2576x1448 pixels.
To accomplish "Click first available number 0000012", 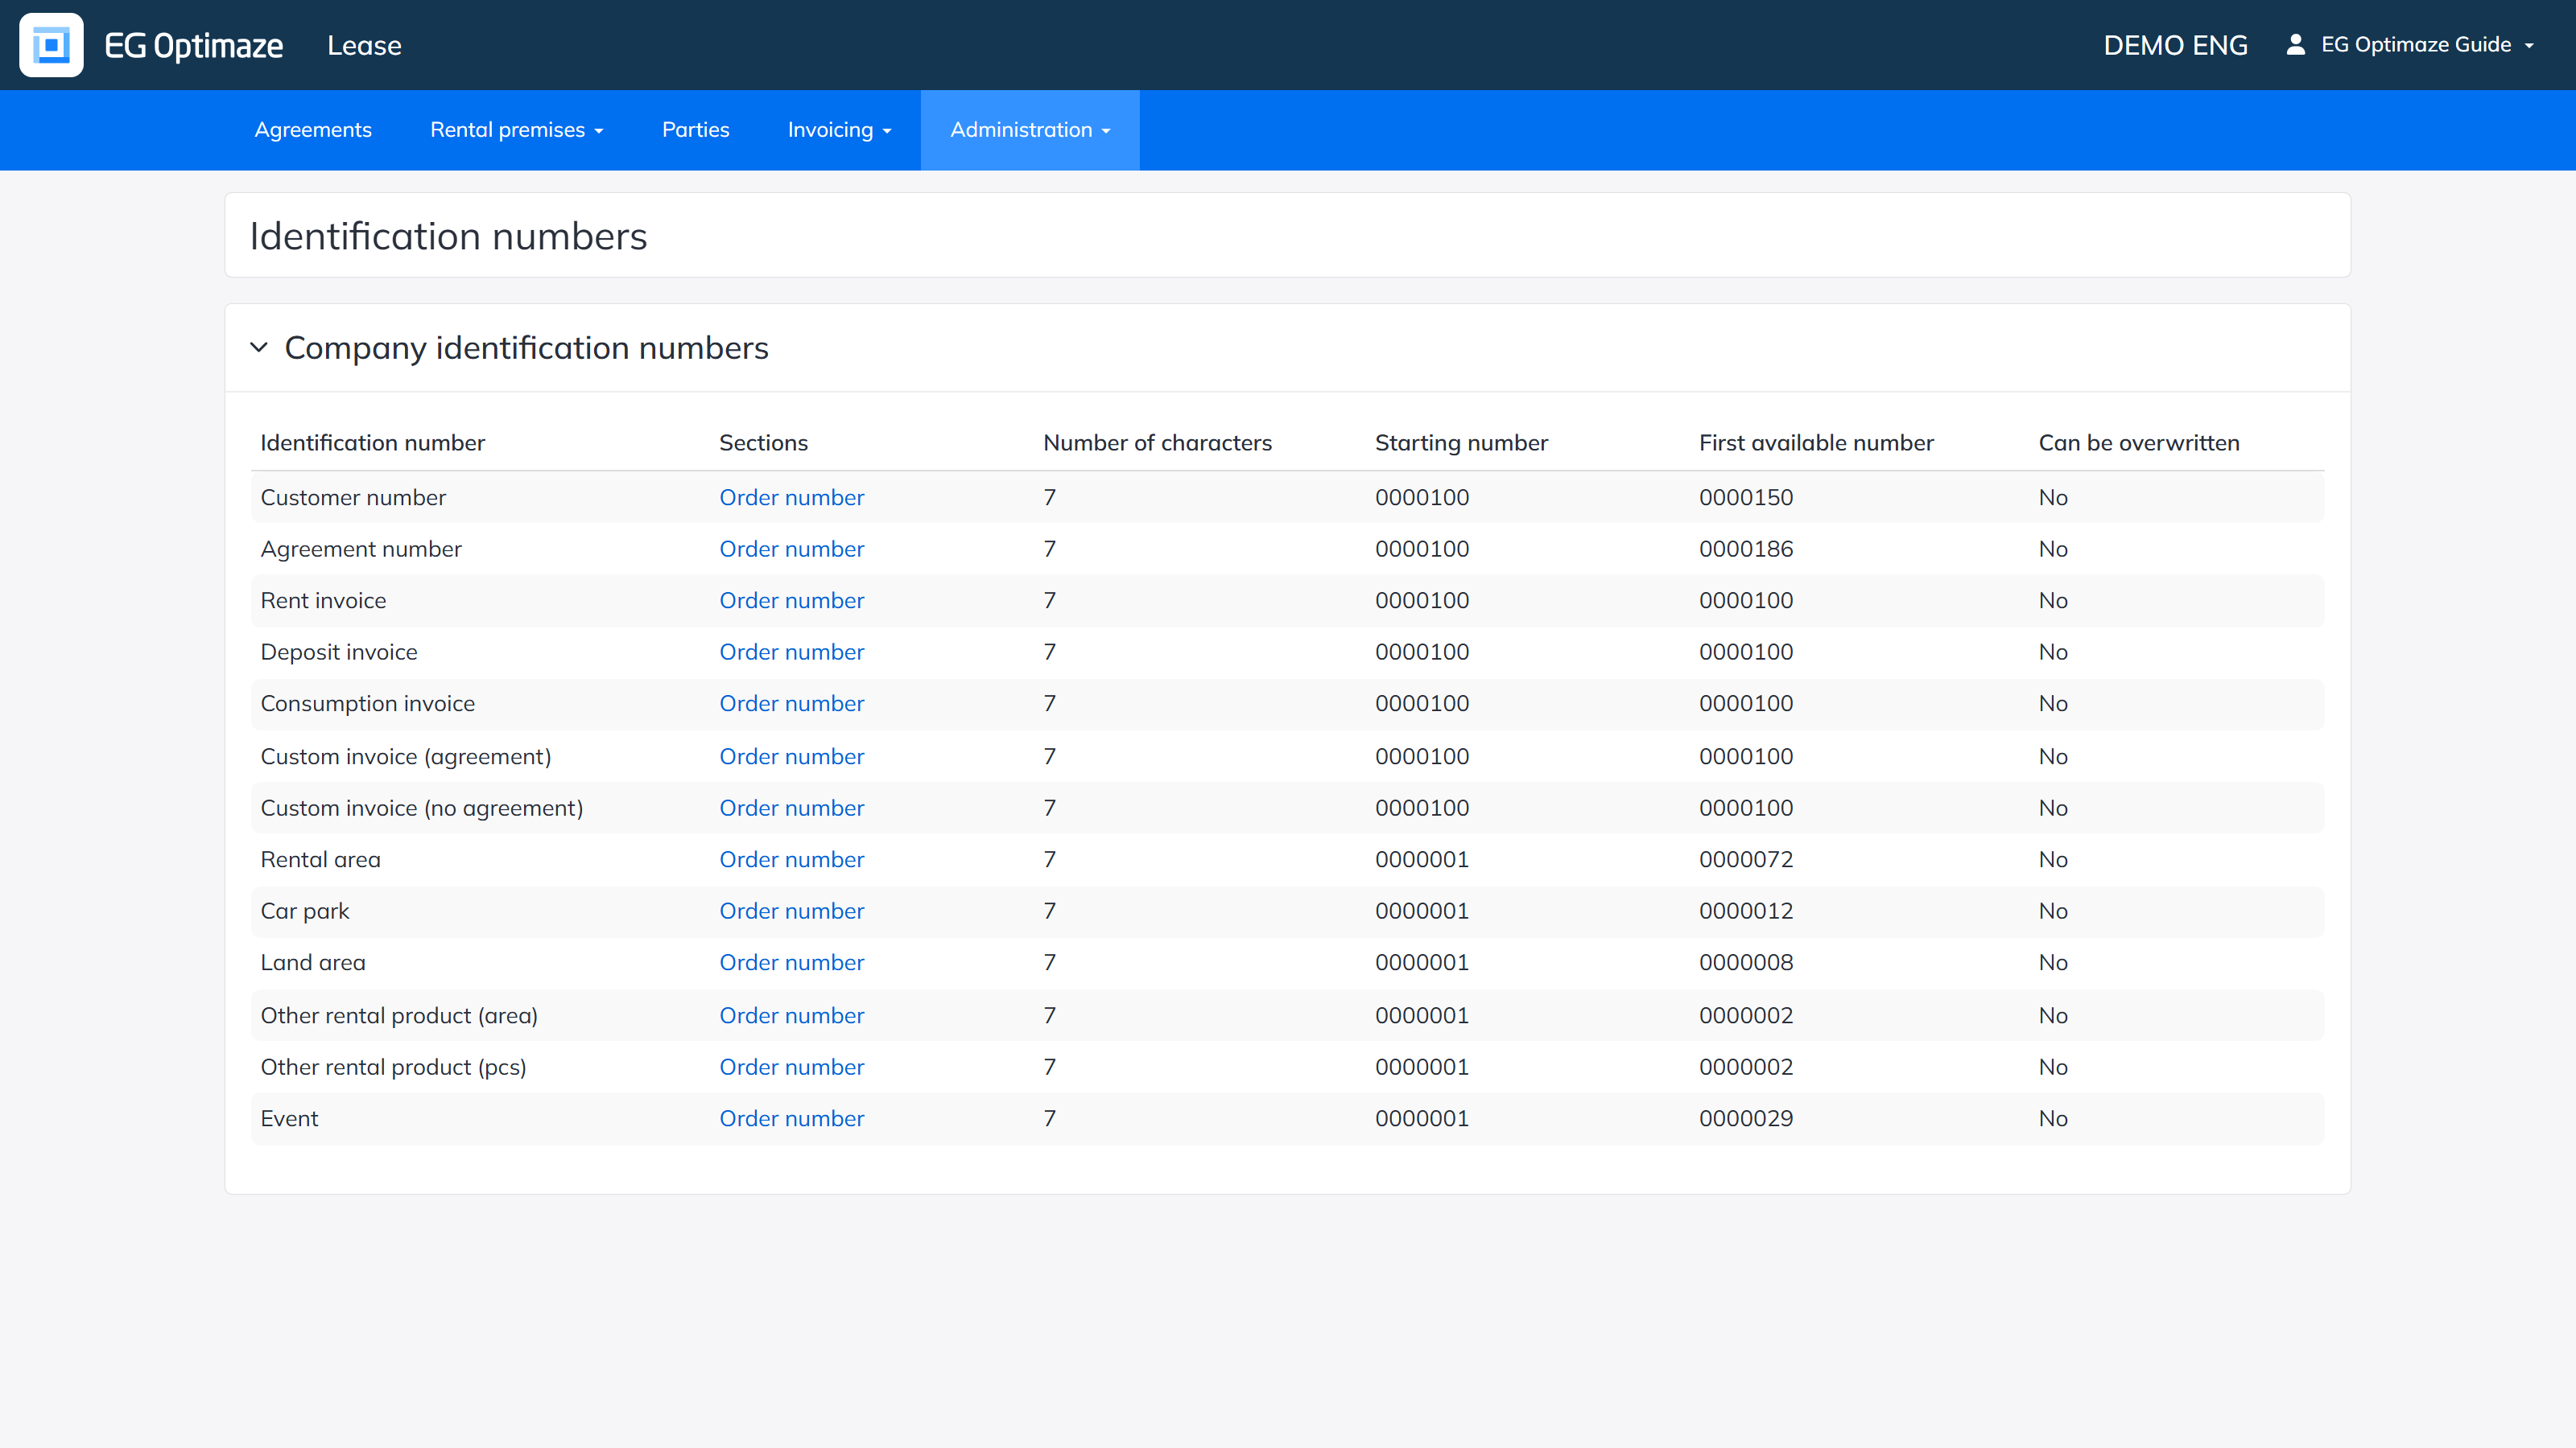I will [x=1746, y=911].
